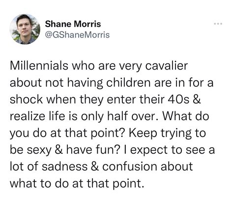Image resolution: width=233 pixels, height=204 pixels.
Task: Click the phrase "Keep trying to"
Action: (167, 133)
